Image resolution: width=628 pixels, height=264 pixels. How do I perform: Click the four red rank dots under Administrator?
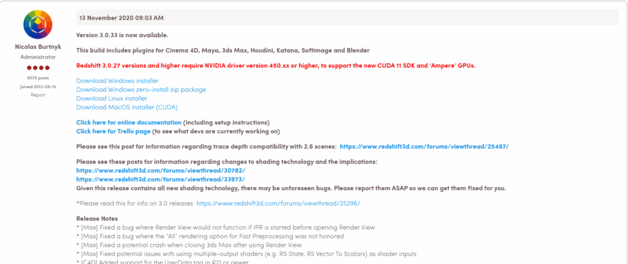[38, 68]
